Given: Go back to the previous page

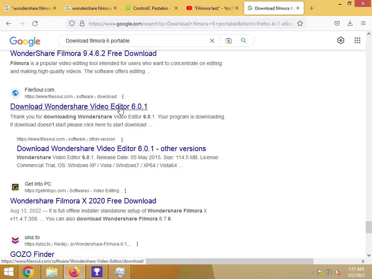Looking at the screenshot, I should (x=9, y=24).
